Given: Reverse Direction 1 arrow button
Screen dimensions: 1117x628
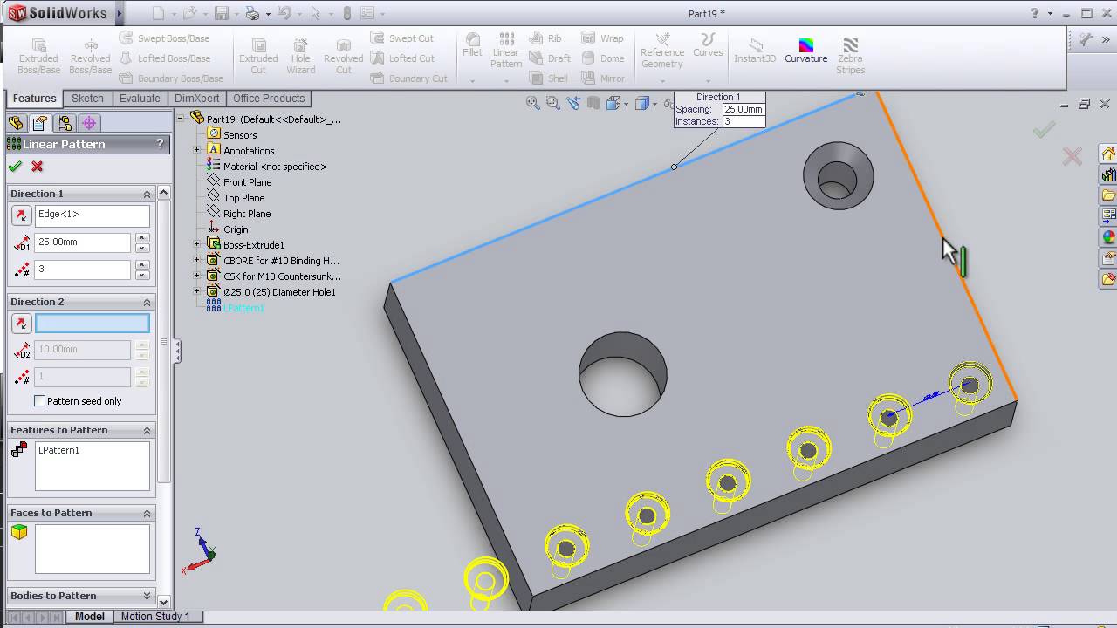Looking at the screenshot, I should [21, 215].
